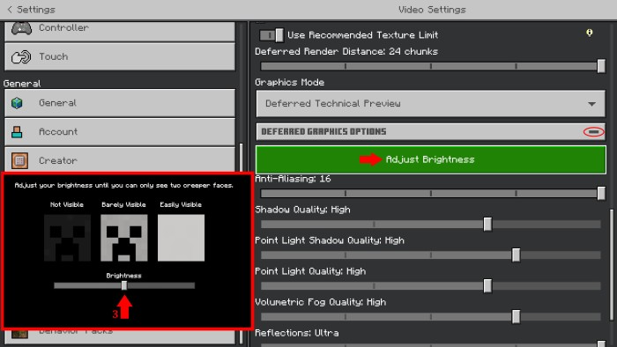The image size is (617, 347).
Task: Click the green Adjust Brightness button
Action: (430, 159)
